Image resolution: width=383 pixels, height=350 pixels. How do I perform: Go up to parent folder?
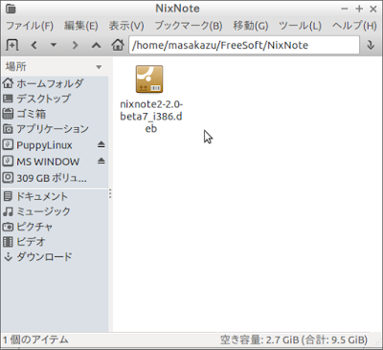pos(96,45)
